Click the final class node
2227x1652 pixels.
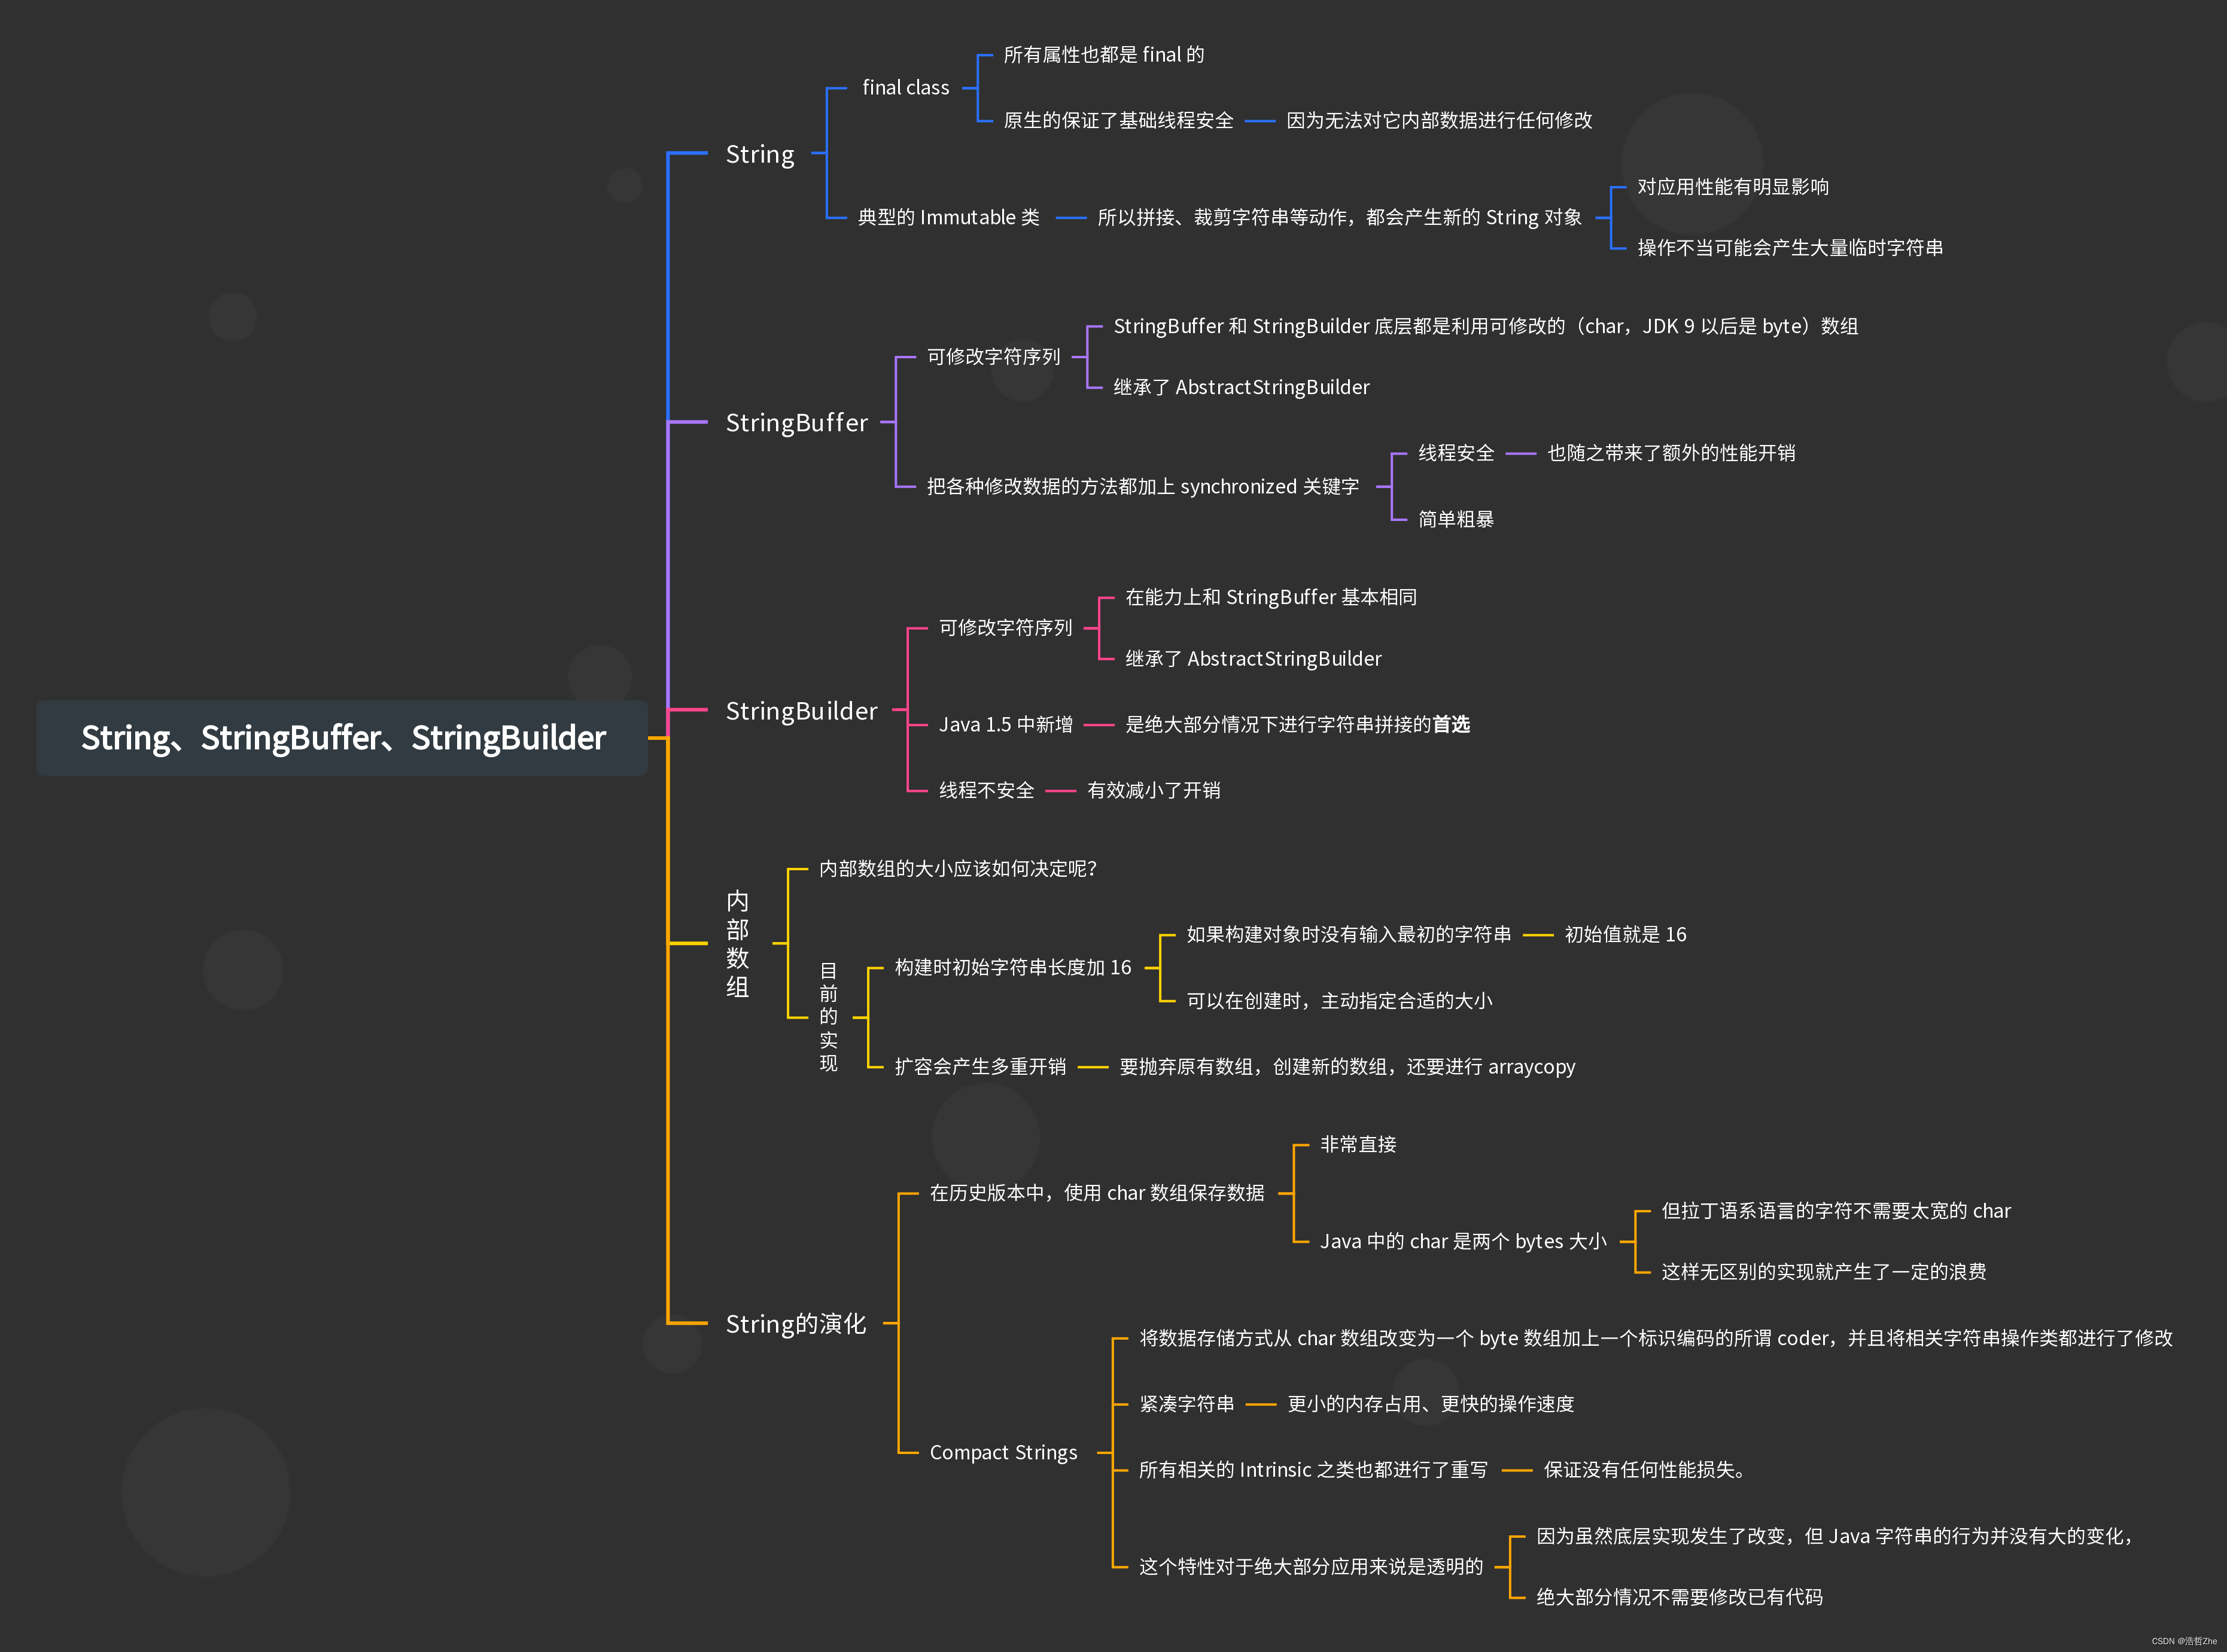[x=905, y=88]
